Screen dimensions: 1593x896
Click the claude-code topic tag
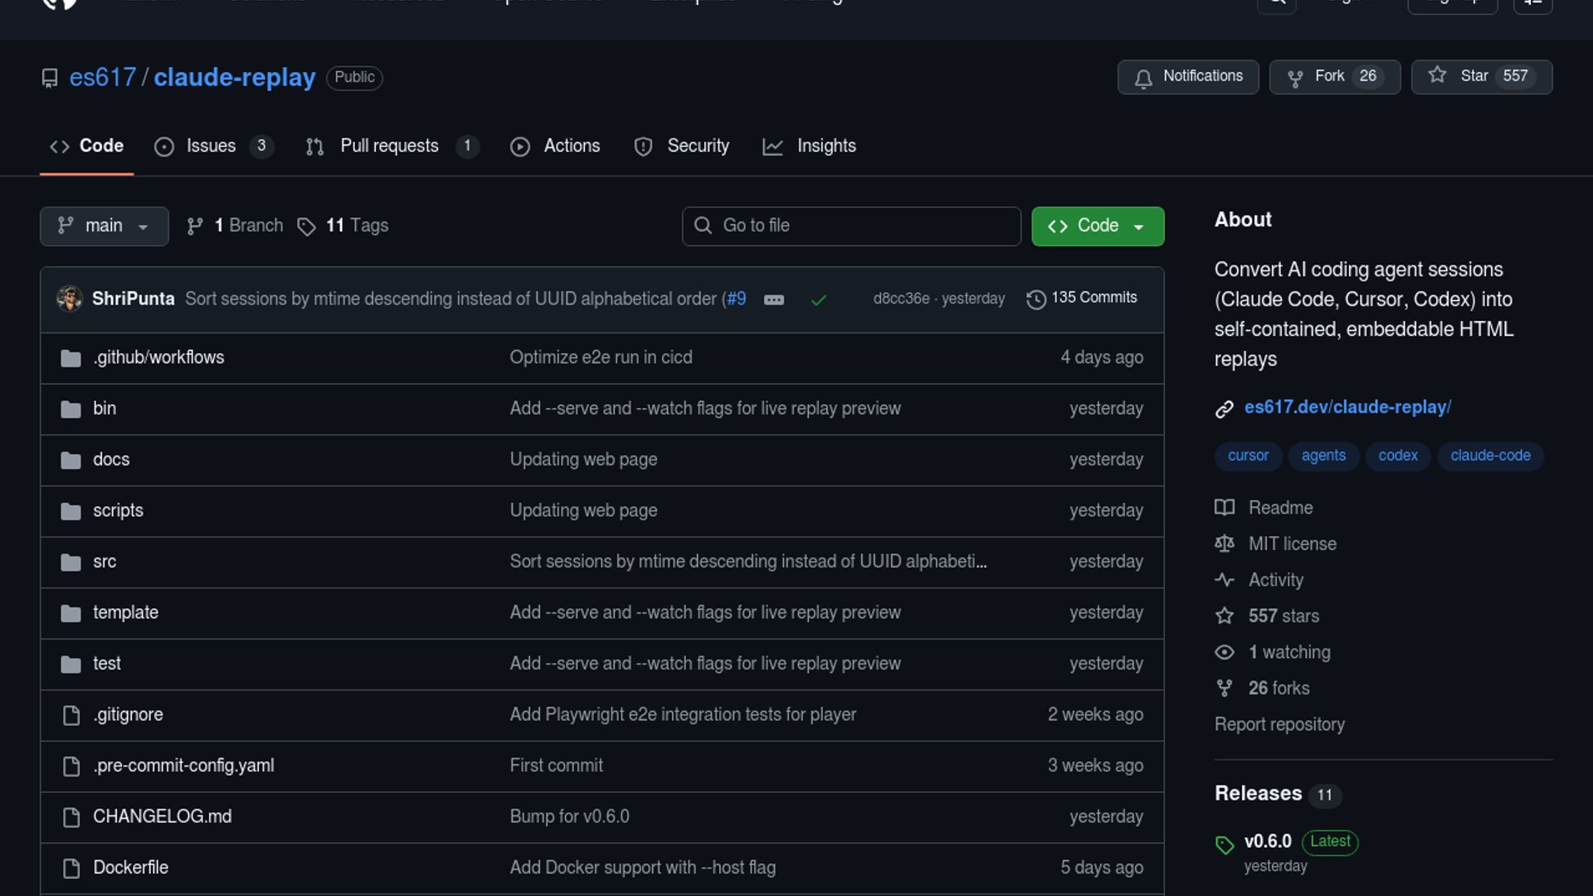coord(1490,455)
